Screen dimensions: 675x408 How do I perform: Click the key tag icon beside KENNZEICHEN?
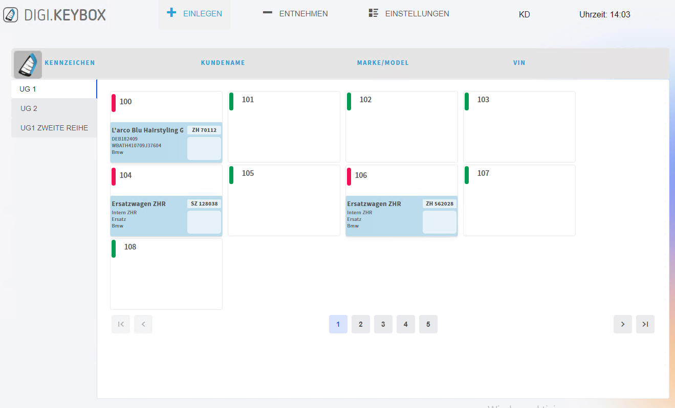[28, 64]
